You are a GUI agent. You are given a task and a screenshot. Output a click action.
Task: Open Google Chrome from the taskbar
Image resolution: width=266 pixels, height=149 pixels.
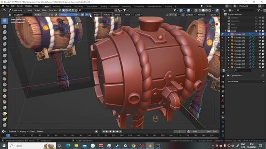[x=133, y=146]
